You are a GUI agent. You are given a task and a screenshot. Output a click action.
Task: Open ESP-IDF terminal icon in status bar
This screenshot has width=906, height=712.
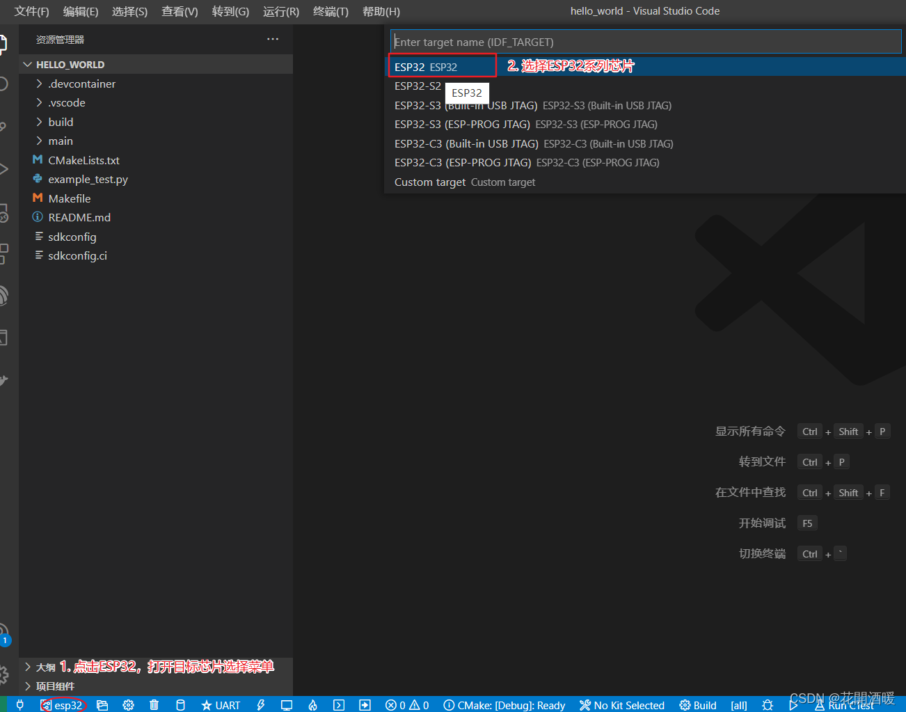coord(339,705)
